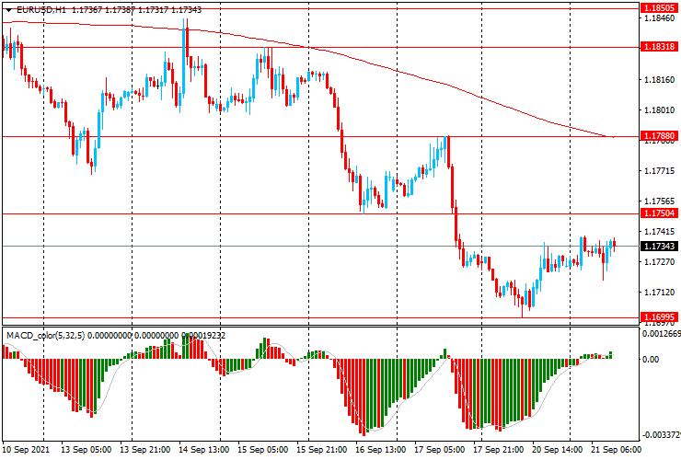Click the 1.17270 price scale value

660,261
